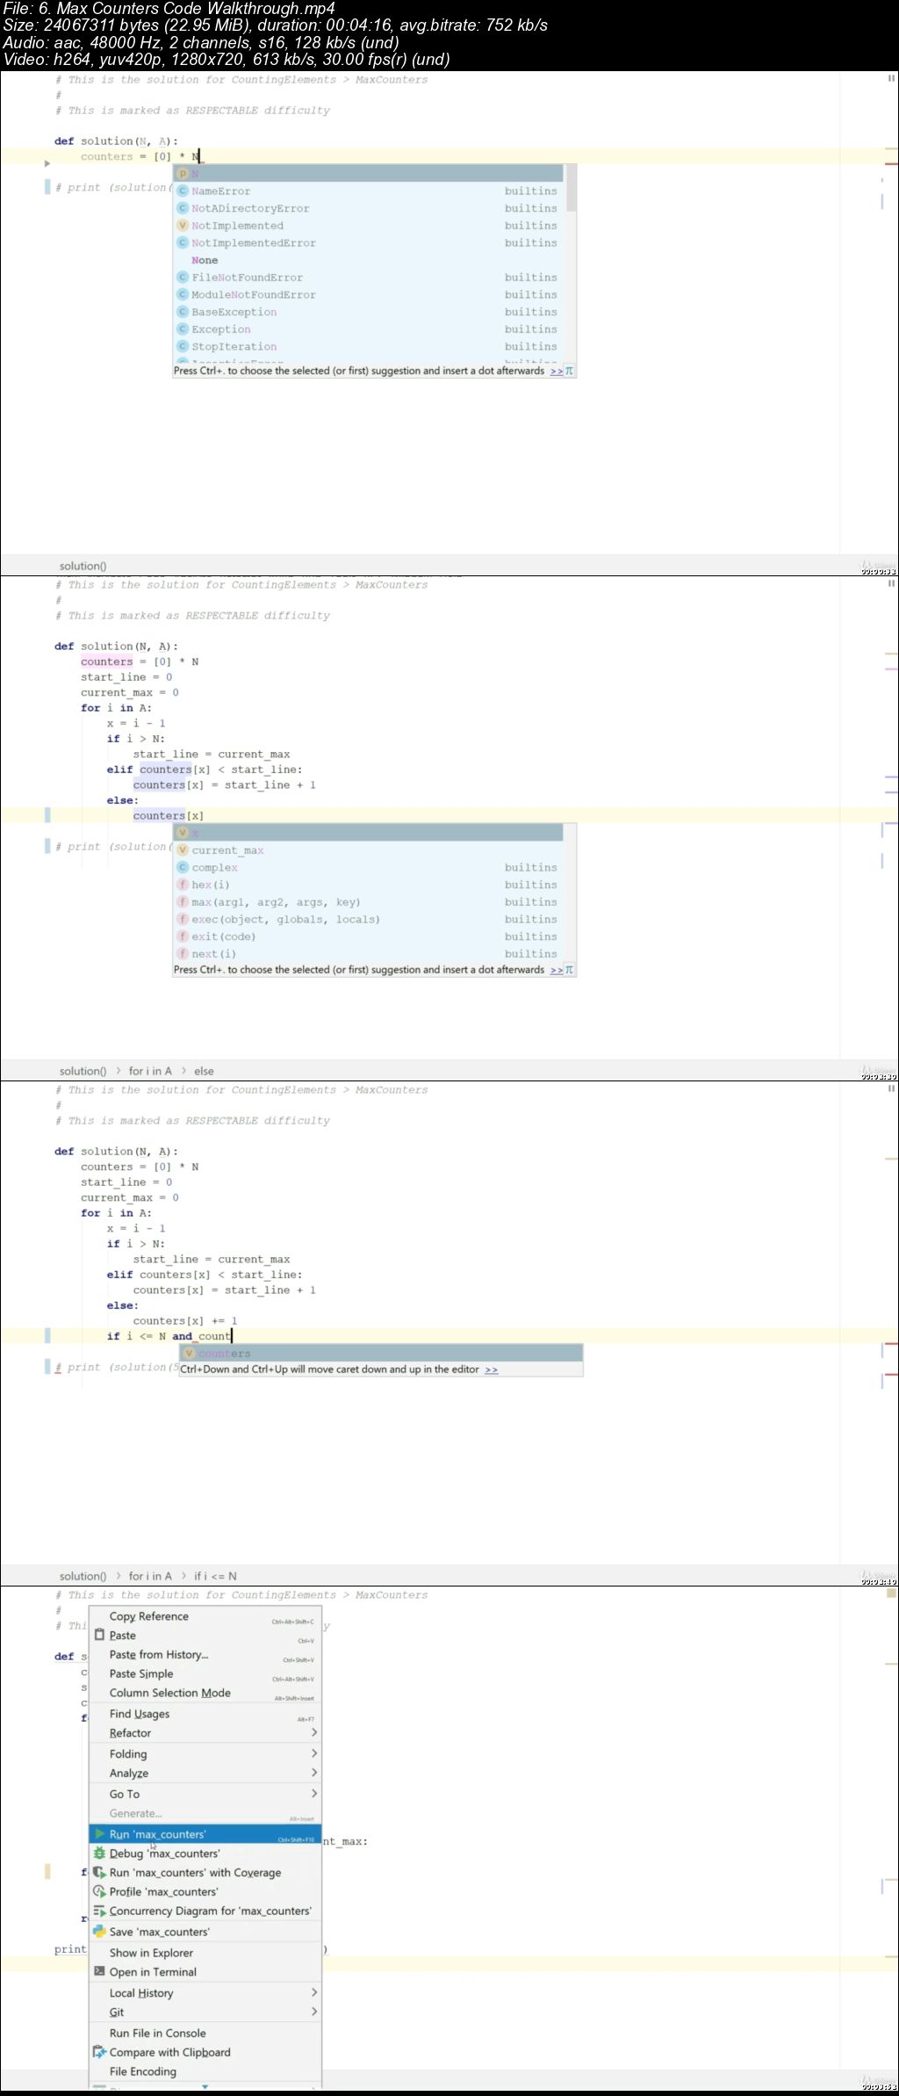Click the class icon beside FileNotFoundError
Viewport: 899px width, 2096px height.
tap(183, 278)
